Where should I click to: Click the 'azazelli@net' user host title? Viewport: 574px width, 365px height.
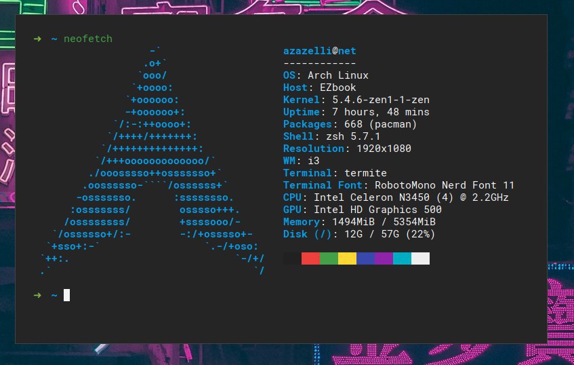[x=320, y=51]
